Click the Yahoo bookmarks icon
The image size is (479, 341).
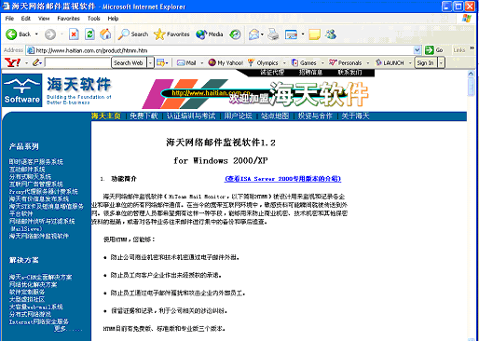point(160,62)
